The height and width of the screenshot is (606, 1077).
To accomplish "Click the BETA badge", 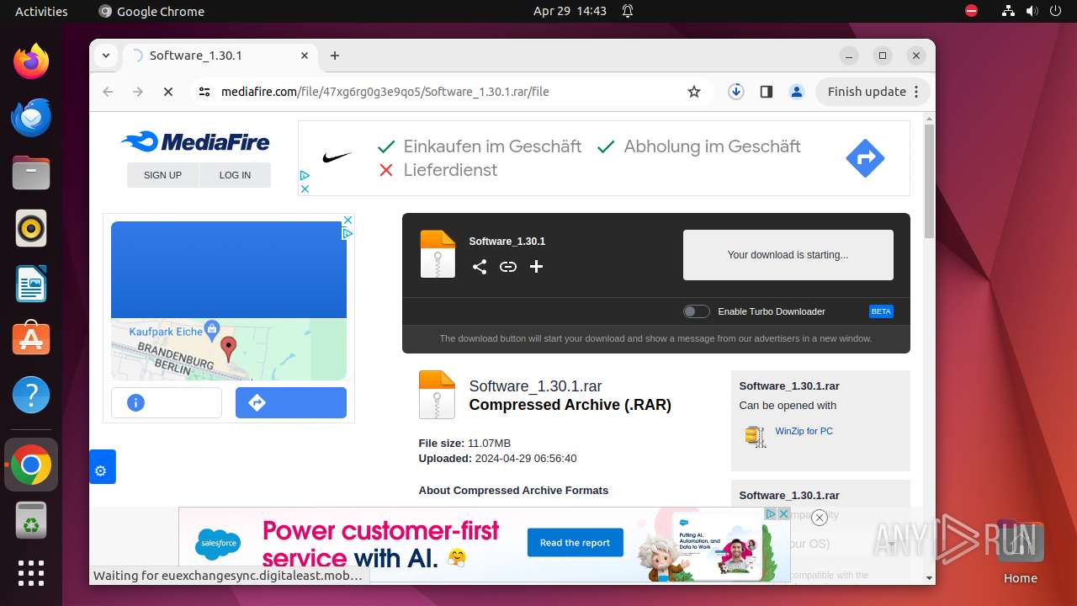I will coord(881,311).
